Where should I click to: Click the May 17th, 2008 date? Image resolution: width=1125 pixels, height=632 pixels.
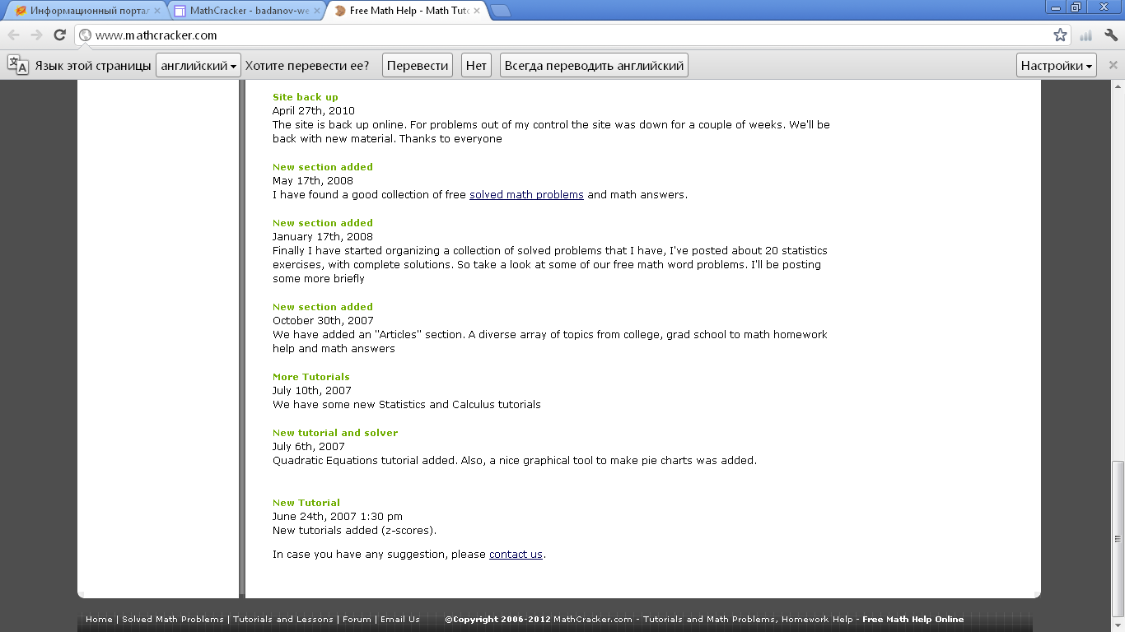coord(313,181)
